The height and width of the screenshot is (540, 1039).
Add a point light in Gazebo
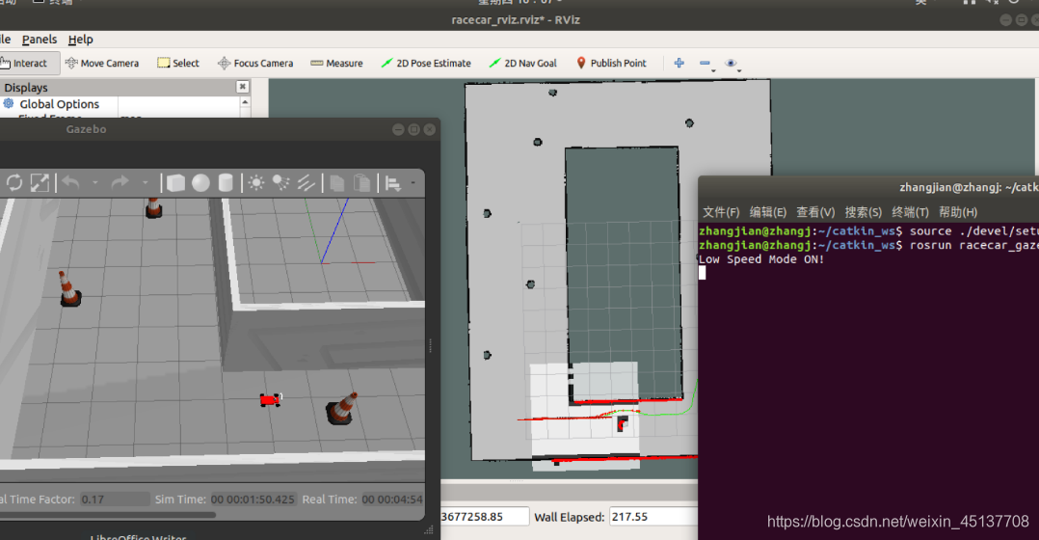tap(255, 183)
